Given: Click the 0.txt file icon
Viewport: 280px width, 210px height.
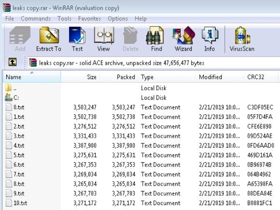Looking at the screenshot, I should point(9,107).
